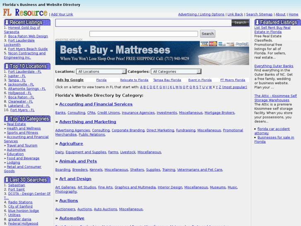Click the FL Resource logo
The image size is (301, 226).
click(25, 13)
